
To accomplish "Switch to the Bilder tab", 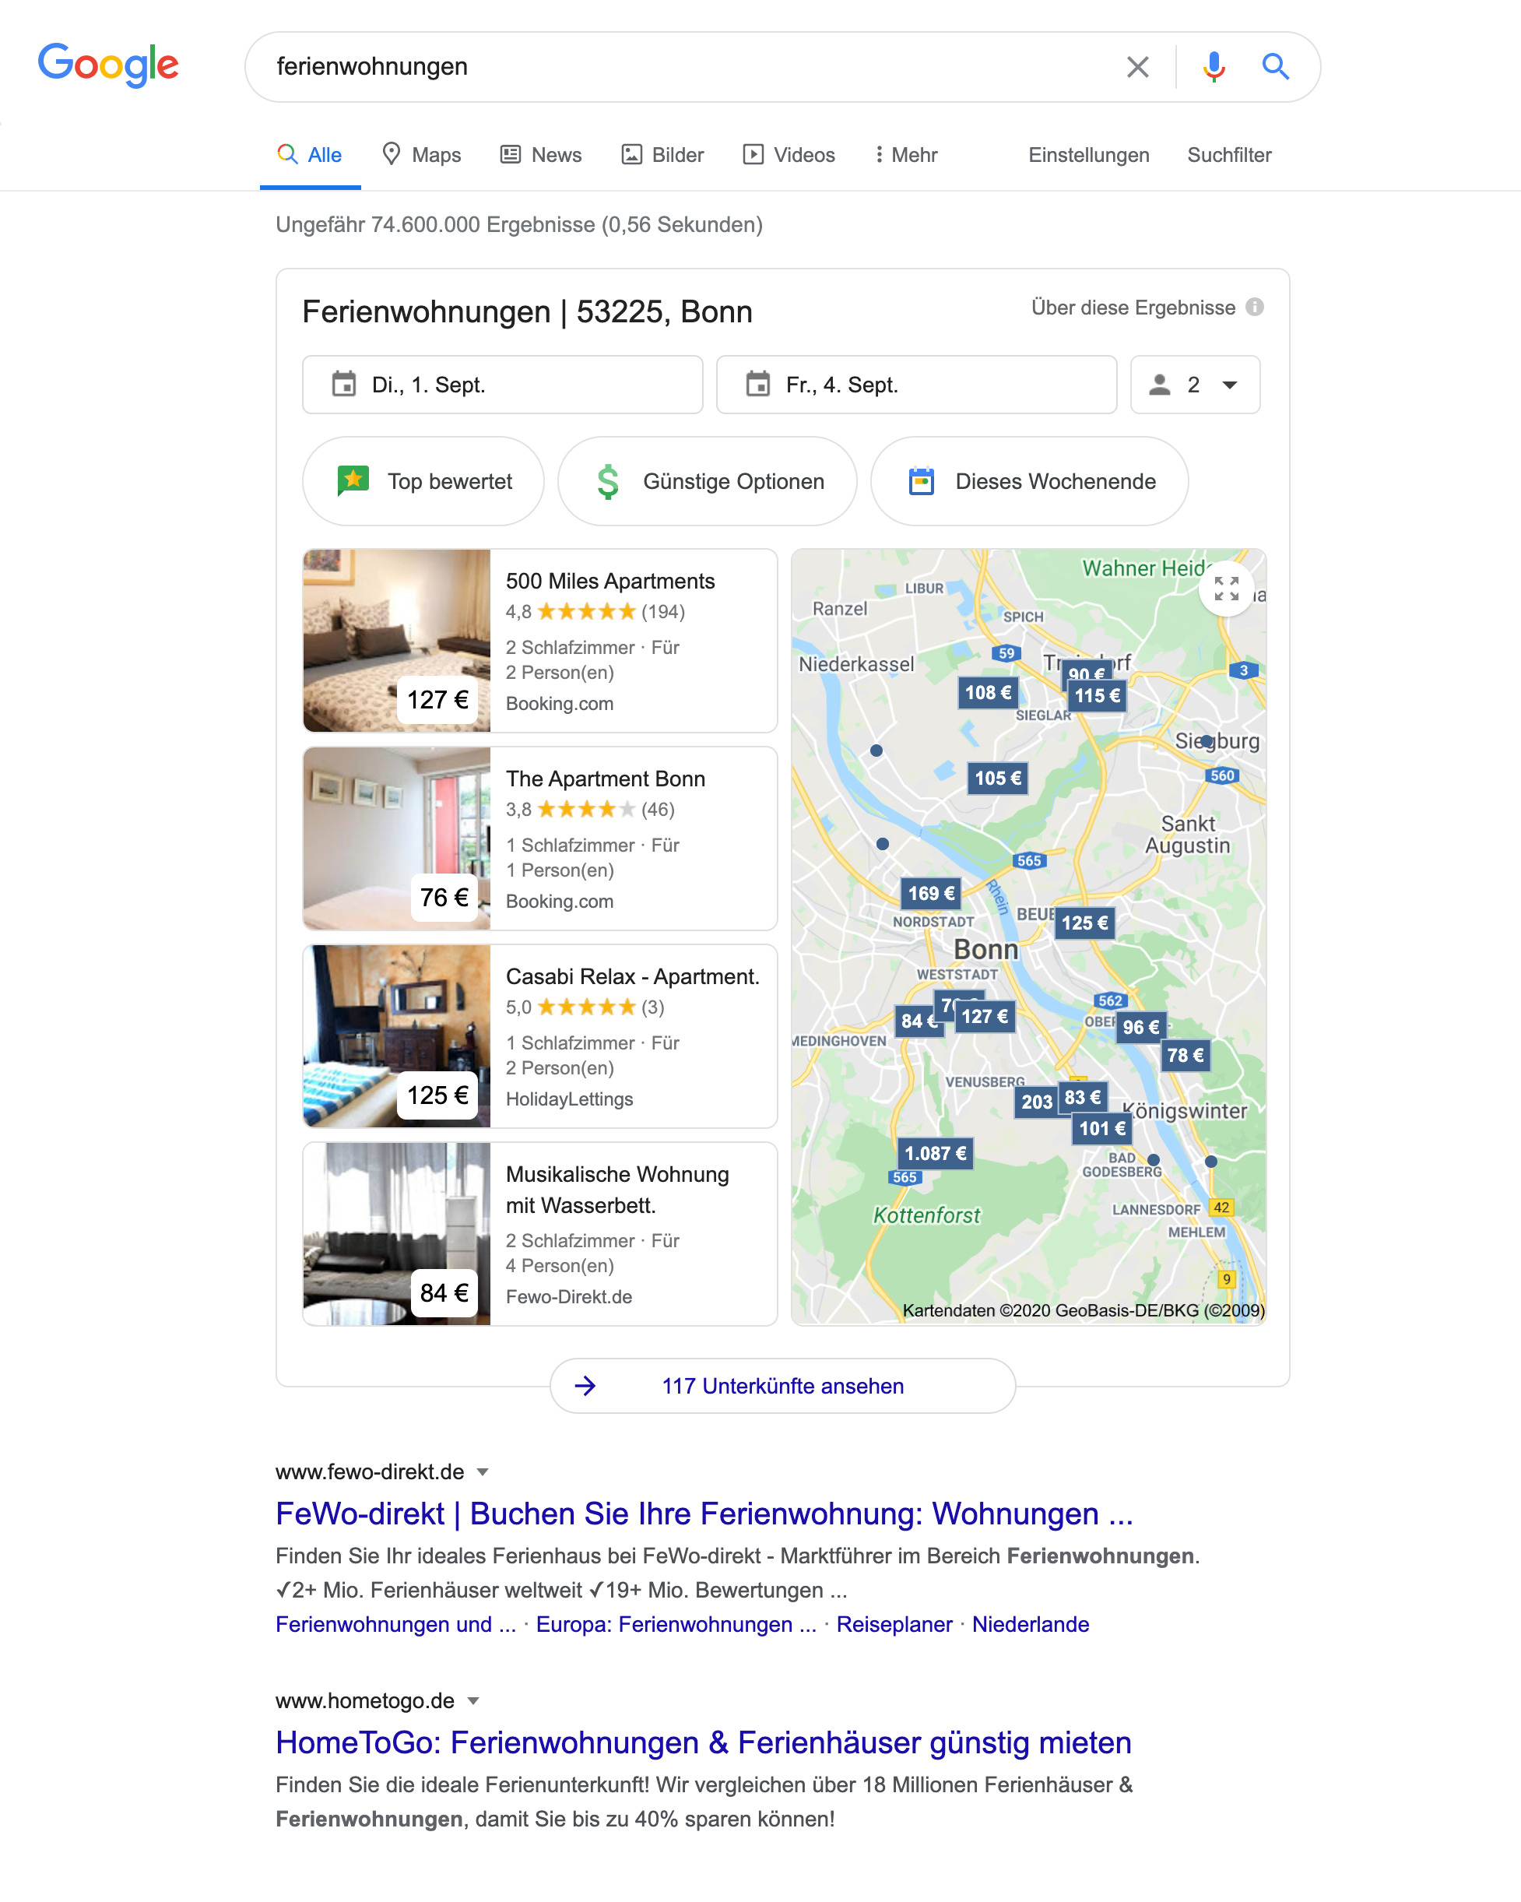I will tap(662, 155).
